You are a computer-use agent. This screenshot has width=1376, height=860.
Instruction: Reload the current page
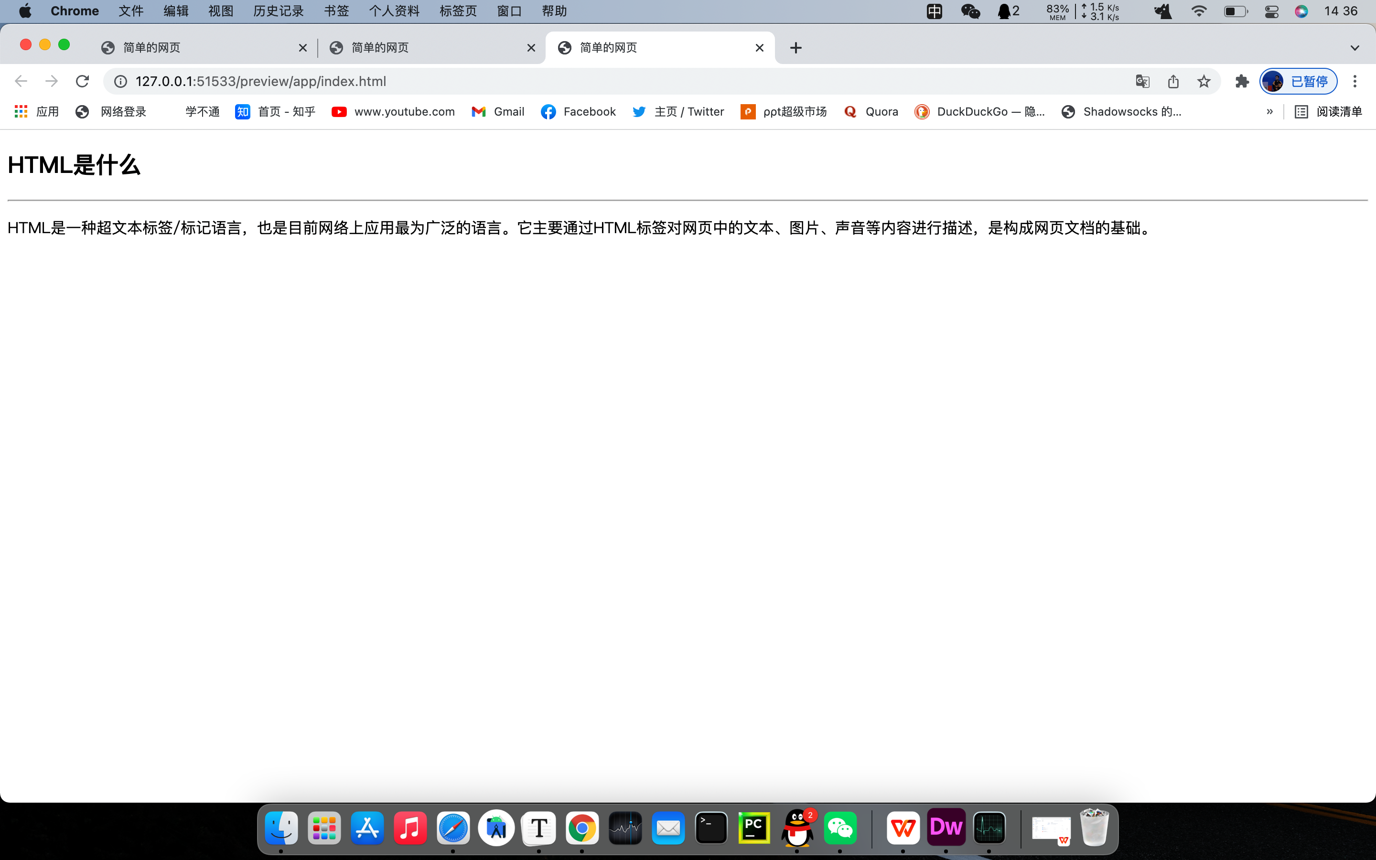point(83,81)
